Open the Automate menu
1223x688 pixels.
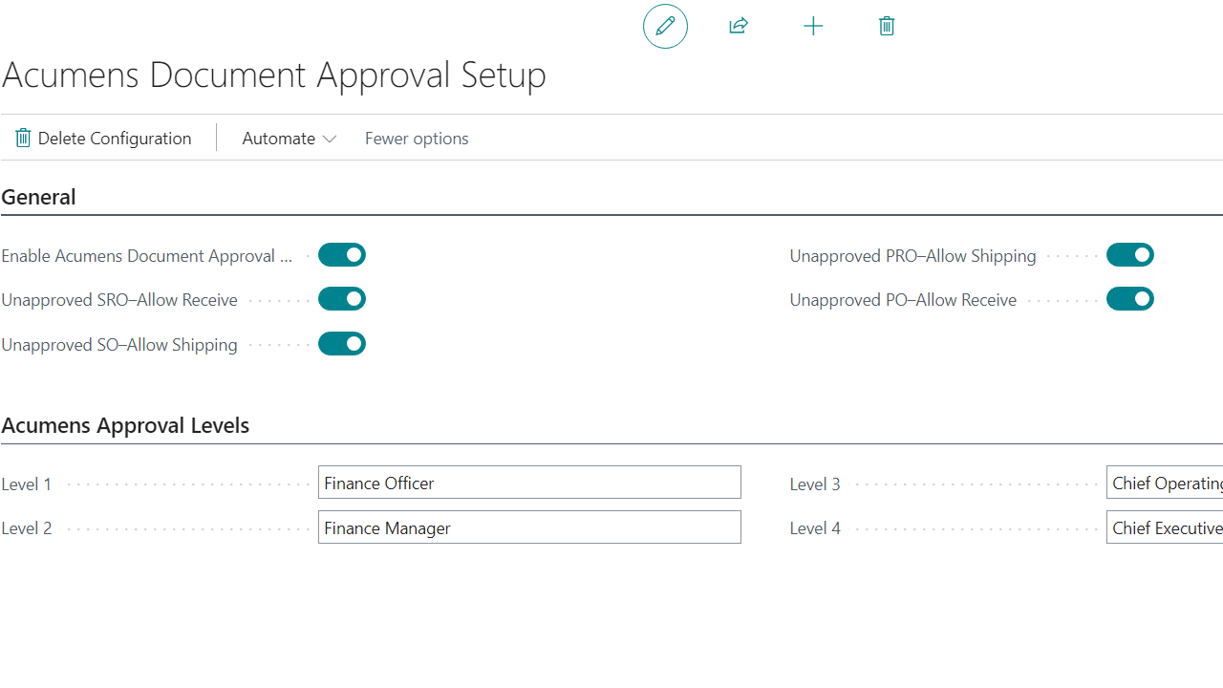point(278,138)
